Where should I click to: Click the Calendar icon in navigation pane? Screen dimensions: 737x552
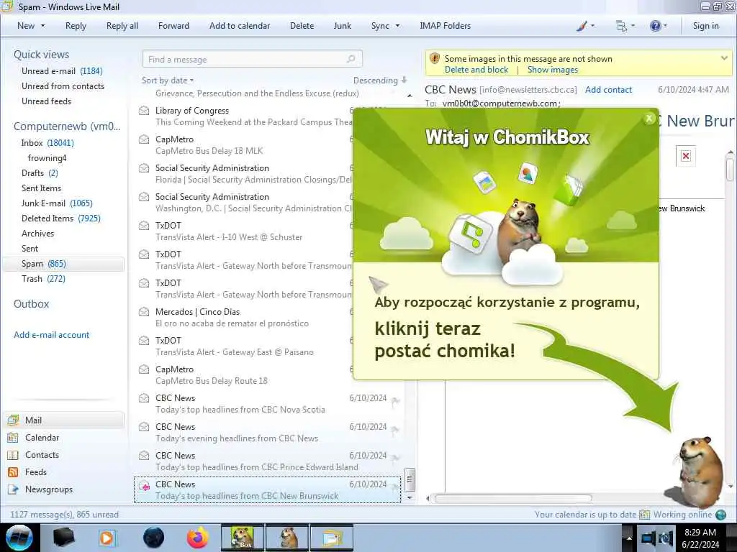13,438
